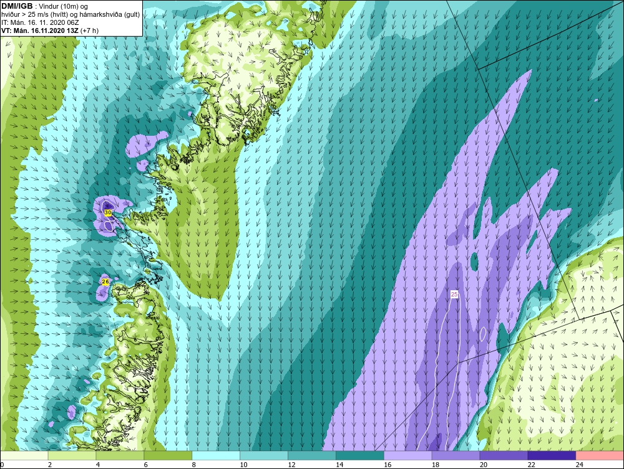Select the 16–18 m/s legend color
The height and width of the screenshot is (469, 624).
(408, 455)
